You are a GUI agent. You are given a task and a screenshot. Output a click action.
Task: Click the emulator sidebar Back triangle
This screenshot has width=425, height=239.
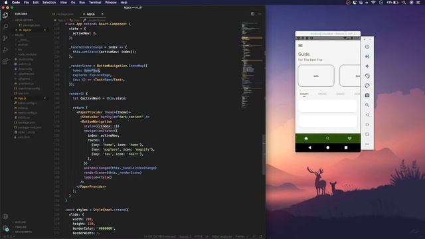coord(367,115)
